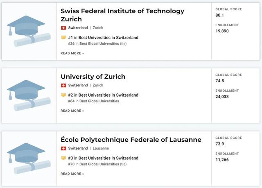Screen dimensions: 262x188
Task: Click graduation cap icon for Swiss Federal Institute
Action: click(29, 31)
